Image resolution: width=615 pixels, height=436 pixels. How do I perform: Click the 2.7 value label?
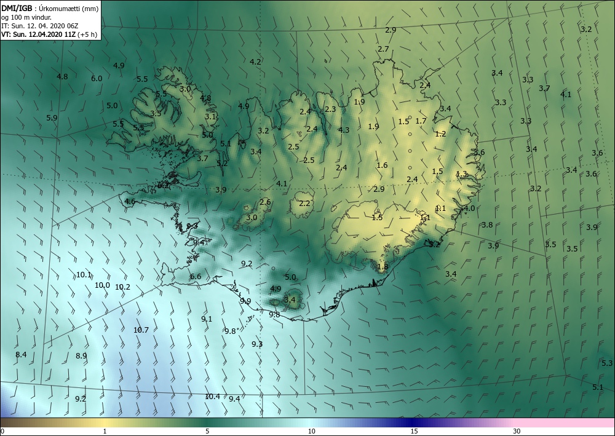[x=383, y=49]
